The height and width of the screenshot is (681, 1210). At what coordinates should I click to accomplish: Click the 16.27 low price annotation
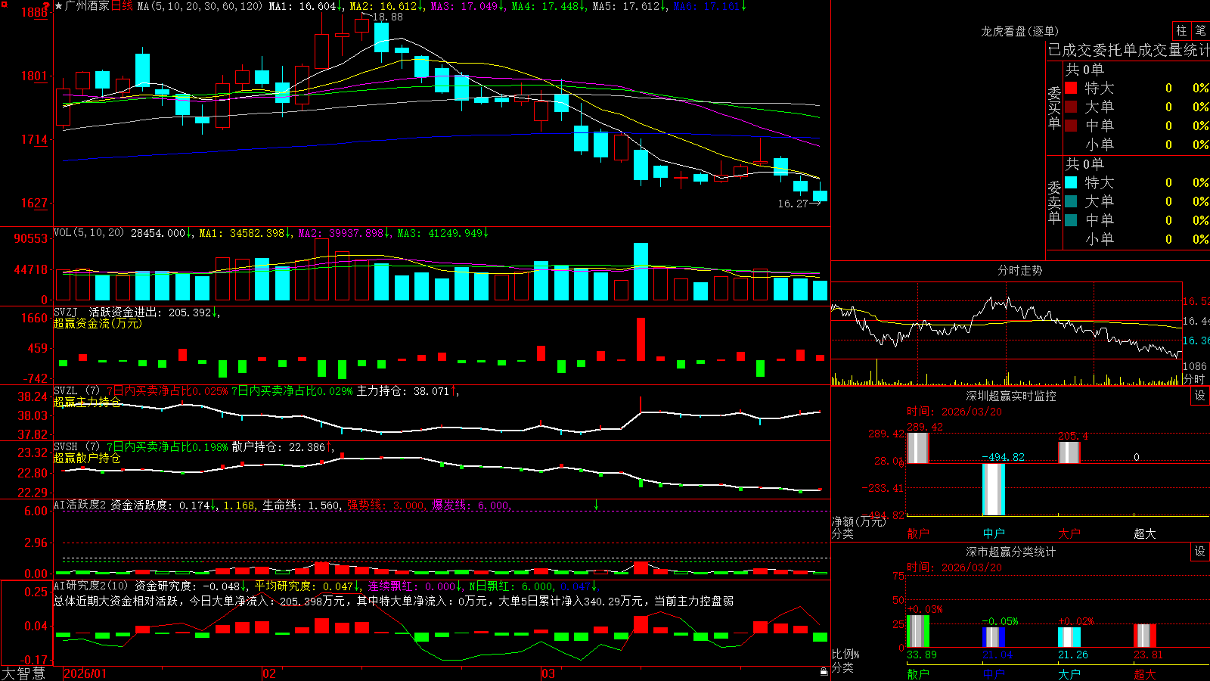click(793, 204)
